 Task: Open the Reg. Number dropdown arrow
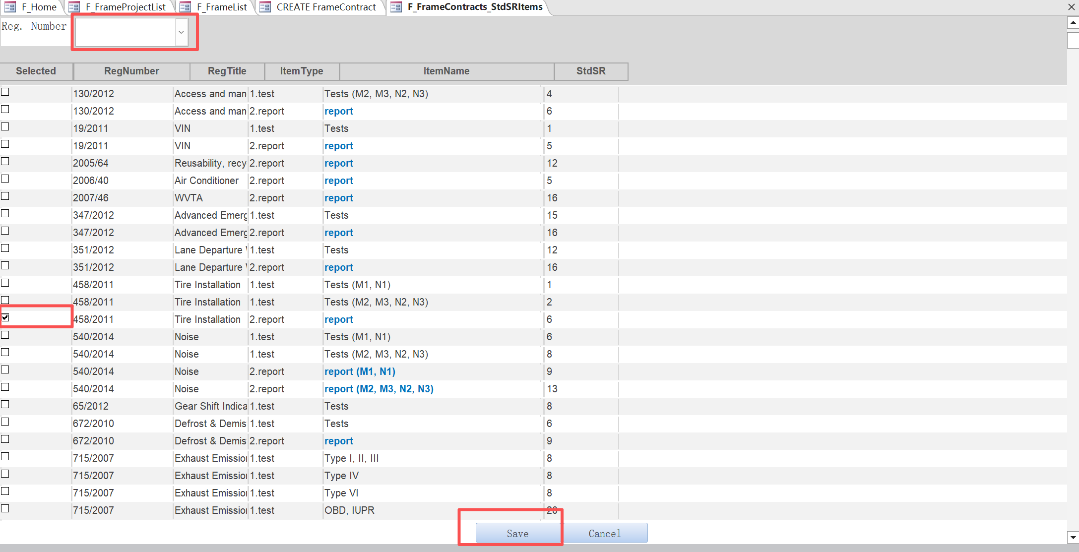pos(181,32)
